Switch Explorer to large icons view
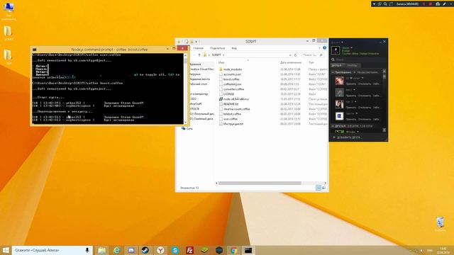This screenshot has width=454, height=255. [323, 188]
